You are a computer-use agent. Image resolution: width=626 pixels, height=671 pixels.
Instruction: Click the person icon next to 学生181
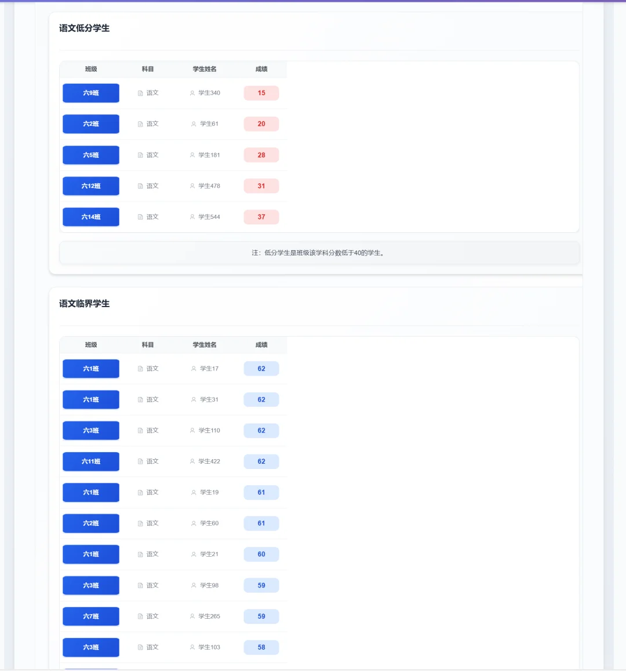[x=192, y=156]
